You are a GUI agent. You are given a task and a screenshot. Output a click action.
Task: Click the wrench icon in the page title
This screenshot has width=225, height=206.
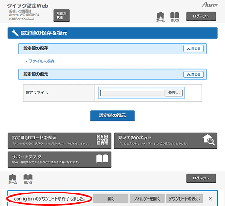tap(15, 33)
